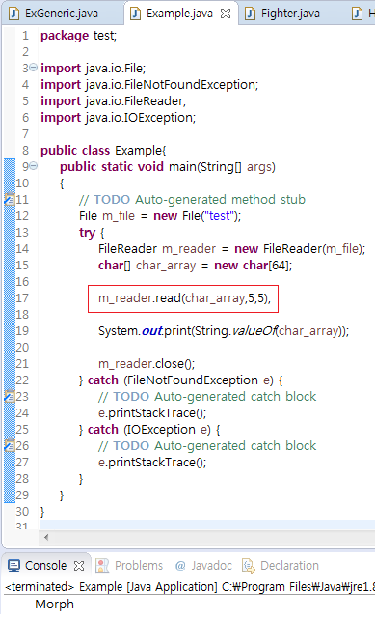
Task: Click "import java.io.IOException;" line
Action: tap(118, 118)
